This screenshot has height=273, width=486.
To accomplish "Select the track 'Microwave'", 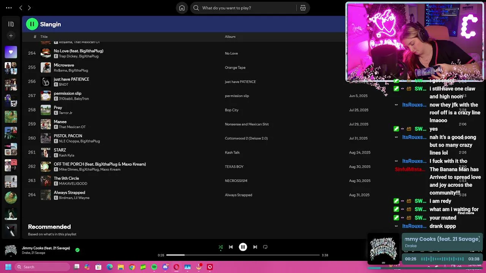I will tap(64, 65).
